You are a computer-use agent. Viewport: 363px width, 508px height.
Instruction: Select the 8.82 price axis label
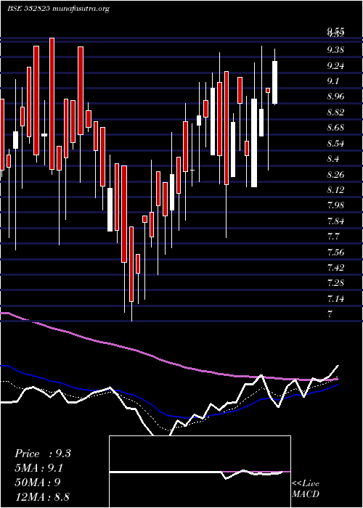[335, 112]
